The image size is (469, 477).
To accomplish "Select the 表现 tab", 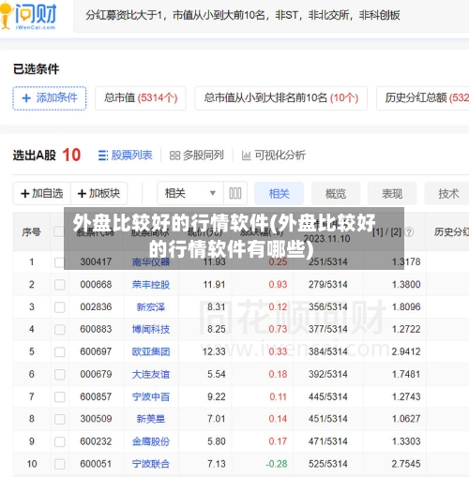I will click(x=392, y=194).
